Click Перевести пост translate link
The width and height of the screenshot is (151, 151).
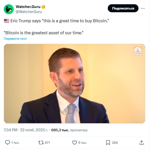[15, 38]
